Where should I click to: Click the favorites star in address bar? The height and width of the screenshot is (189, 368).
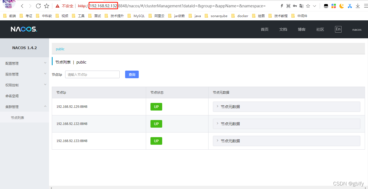coord(308,6)
